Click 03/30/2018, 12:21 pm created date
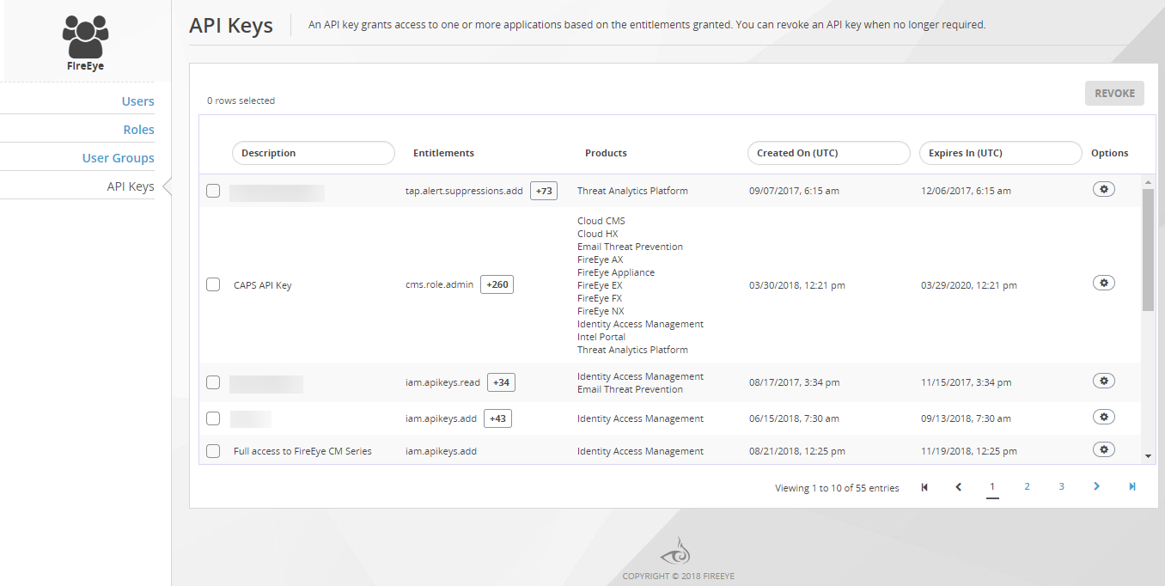This screenshot has height=586, width=1165. tap(797, 285)
